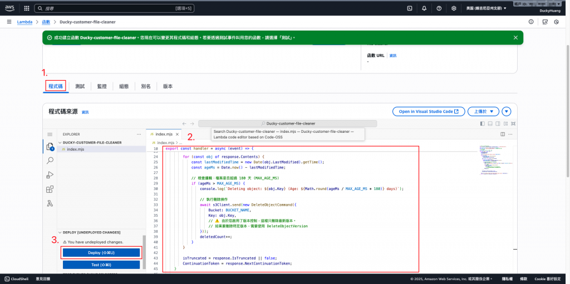Toggle the secondary sidebar layout icon
Image resolution: width=570 pixels, height=284 pixels.
point(498,124)
